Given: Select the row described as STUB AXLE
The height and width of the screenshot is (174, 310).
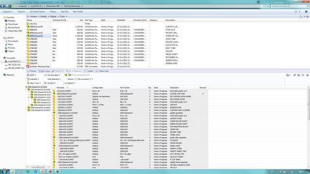Looking at the screenshot, I should (x=103, y=30).
